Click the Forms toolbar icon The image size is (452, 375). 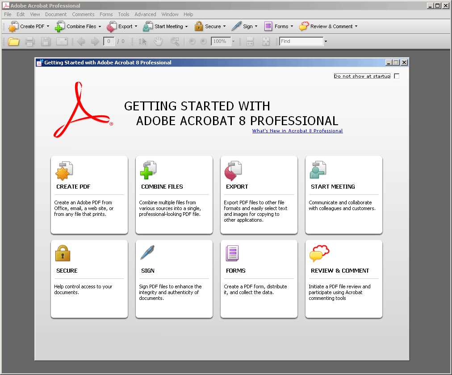click(268, 26)
